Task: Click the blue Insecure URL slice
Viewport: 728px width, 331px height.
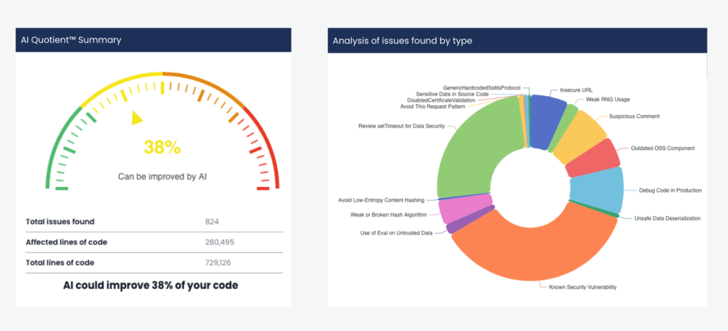Action: click(547, 121)
